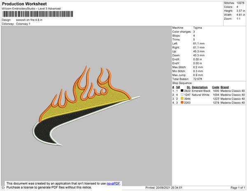247x191 pixels.
Task: Select the Emerald Black description text
Action: tap(201, 91)
